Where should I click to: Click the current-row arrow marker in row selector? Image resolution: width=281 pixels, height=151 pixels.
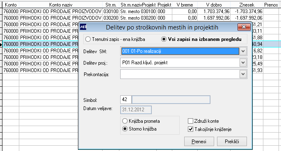pos(1,44)
